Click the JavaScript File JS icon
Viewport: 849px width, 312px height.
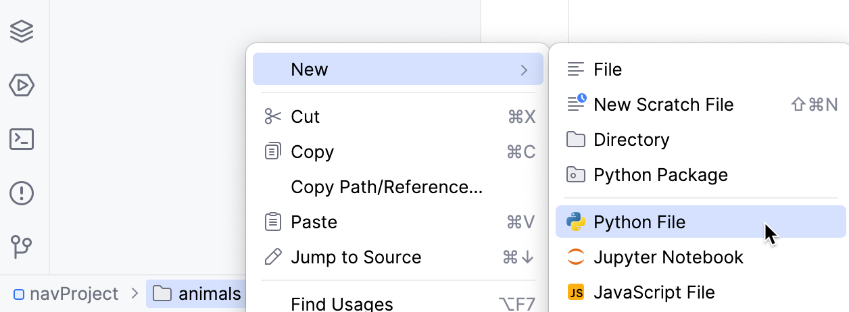click(576, 292)
